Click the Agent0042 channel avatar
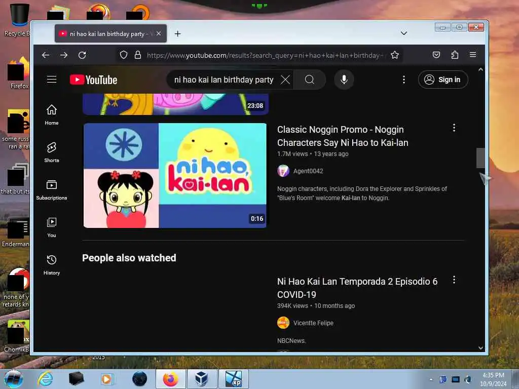 coord(283,171)
